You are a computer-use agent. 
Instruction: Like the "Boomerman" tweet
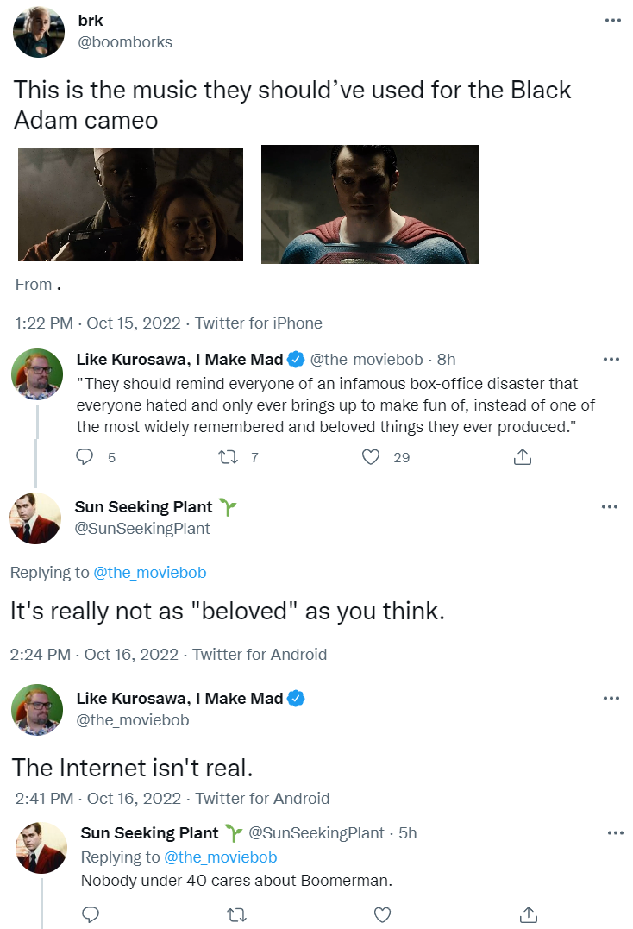(x=381, y=914)
